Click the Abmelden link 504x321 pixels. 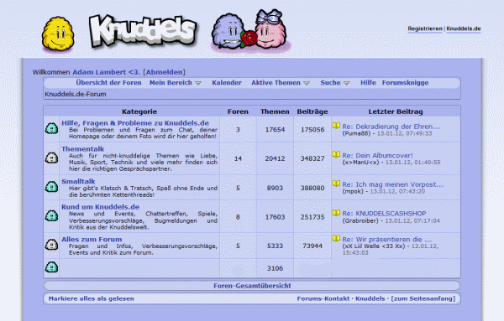165,72
